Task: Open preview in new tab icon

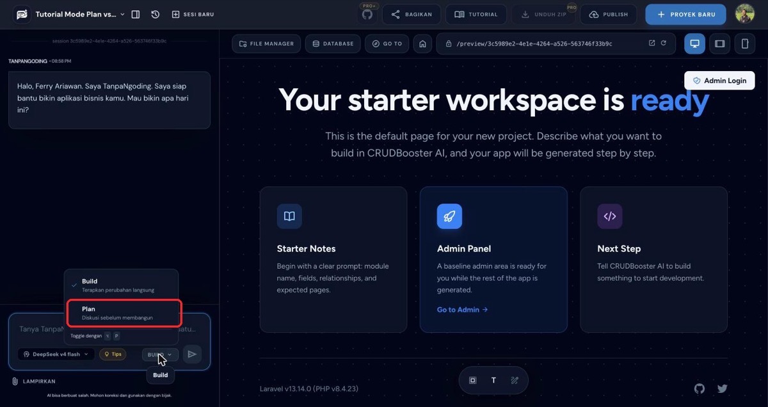Action: (x=652, y=43)
